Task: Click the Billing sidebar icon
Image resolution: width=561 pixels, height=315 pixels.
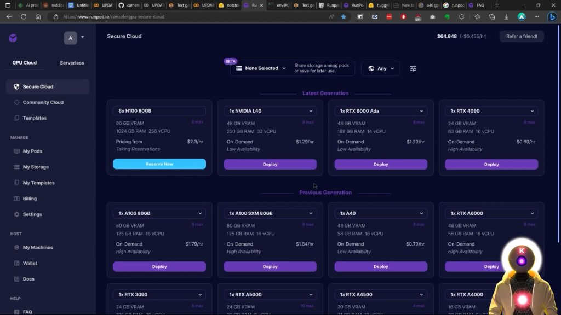Action: pyautogui.click(x=16, y=198)
